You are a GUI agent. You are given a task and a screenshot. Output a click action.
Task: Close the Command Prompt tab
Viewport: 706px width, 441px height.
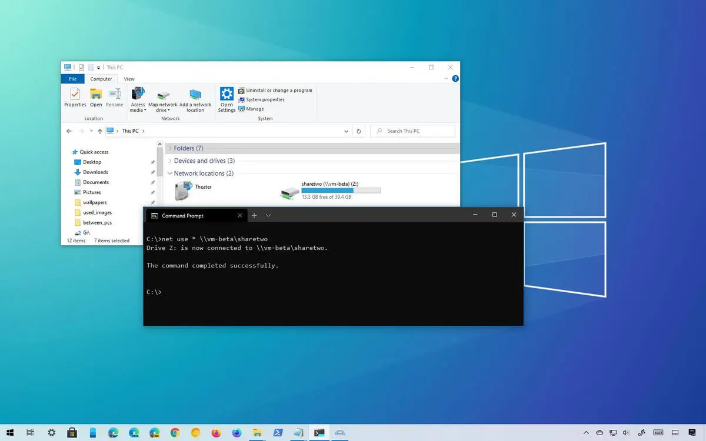239,216
